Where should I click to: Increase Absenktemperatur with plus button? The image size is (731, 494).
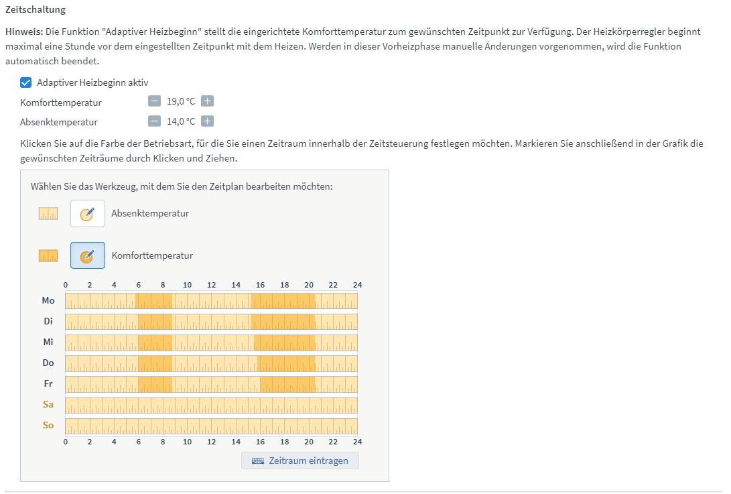click(x=208, y=121)
